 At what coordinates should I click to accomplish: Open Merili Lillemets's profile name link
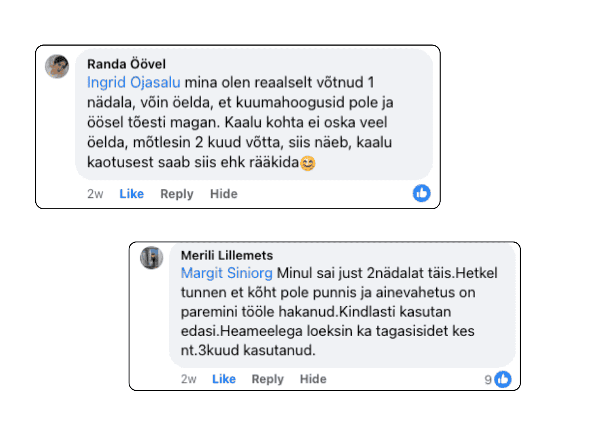(x=227, y=255)
